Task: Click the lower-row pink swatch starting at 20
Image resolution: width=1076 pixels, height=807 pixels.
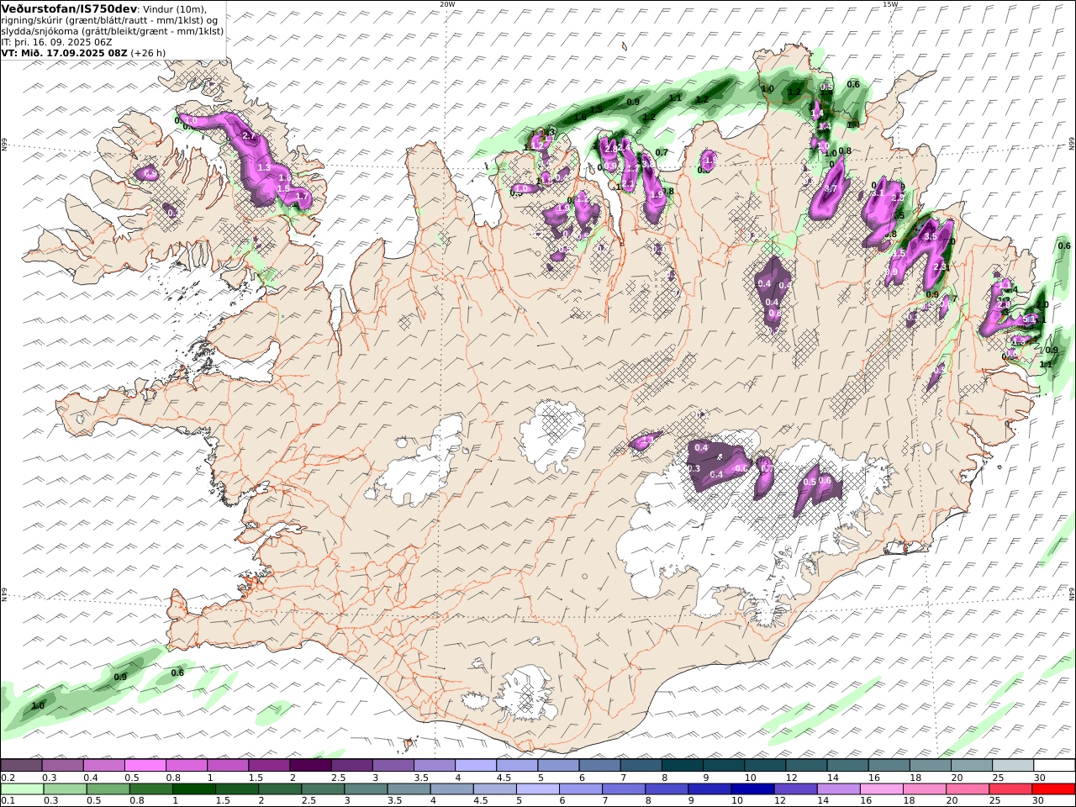Action: pos(968,789)
